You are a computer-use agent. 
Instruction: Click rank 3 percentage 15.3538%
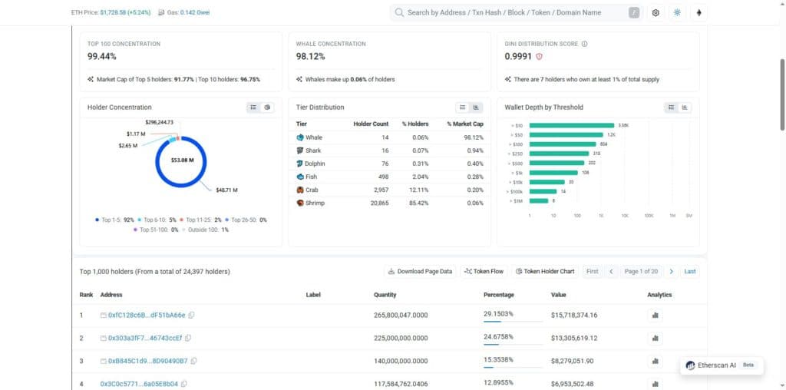(498, 359)
